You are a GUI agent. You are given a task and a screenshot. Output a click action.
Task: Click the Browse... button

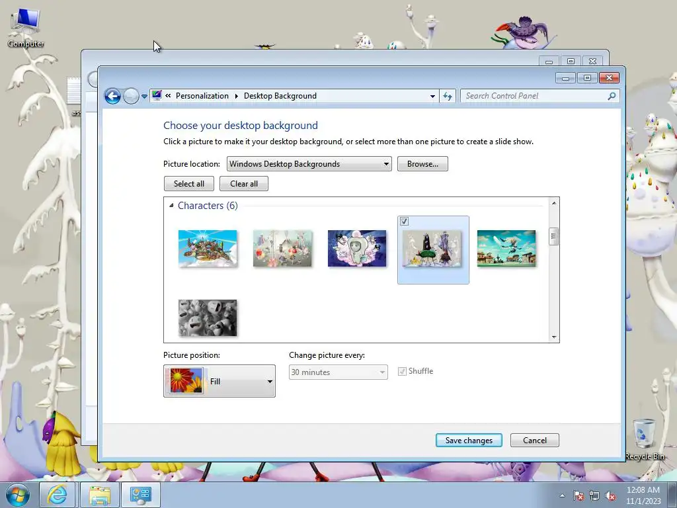point(422,164)
